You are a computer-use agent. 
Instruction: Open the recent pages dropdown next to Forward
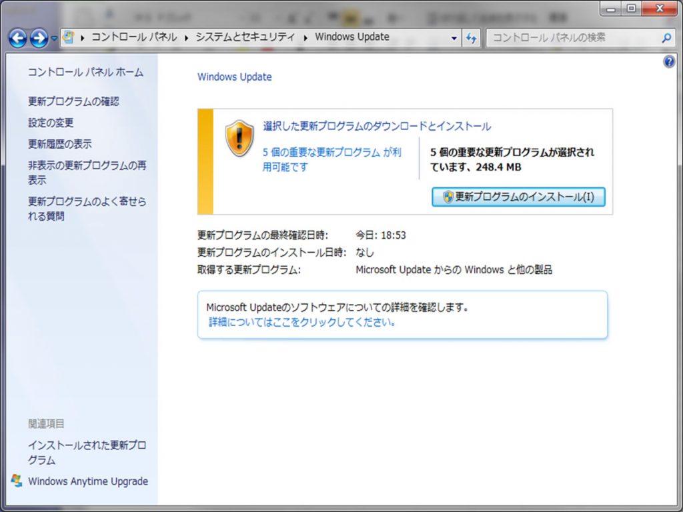click(x=54, y=38)
